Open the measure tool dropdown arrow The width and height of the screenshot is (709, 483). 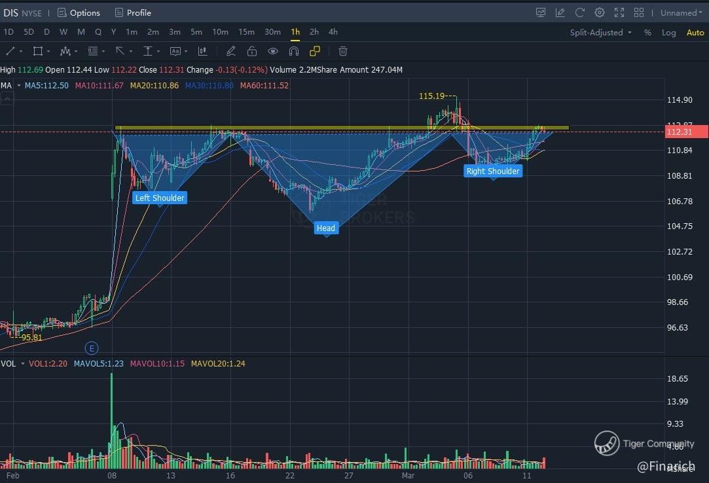coord(158,52)
